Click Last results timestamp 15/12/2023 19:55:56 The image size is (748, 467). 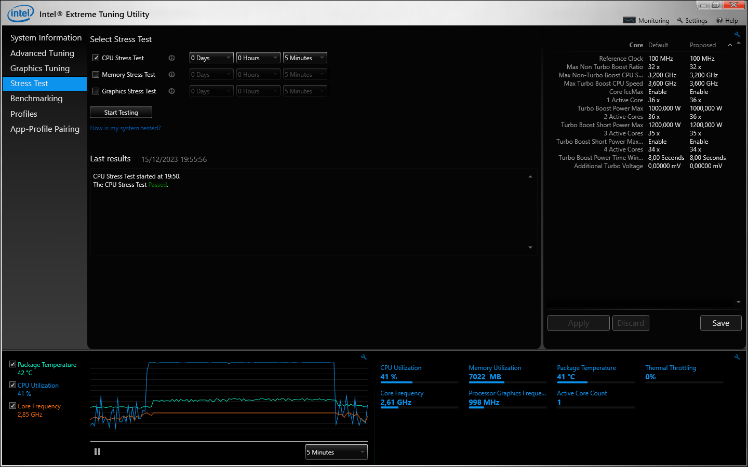tap(174, 159)
